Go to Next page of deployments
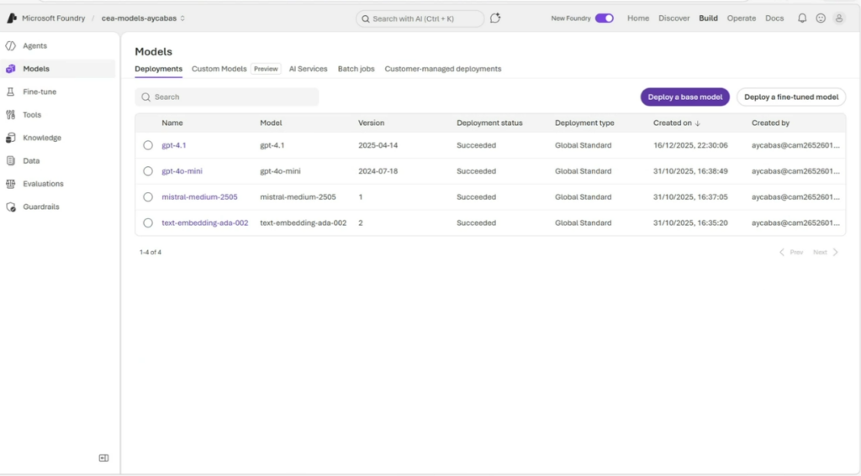The height and width of the screenshot is (476, 861). click(825, 252)
